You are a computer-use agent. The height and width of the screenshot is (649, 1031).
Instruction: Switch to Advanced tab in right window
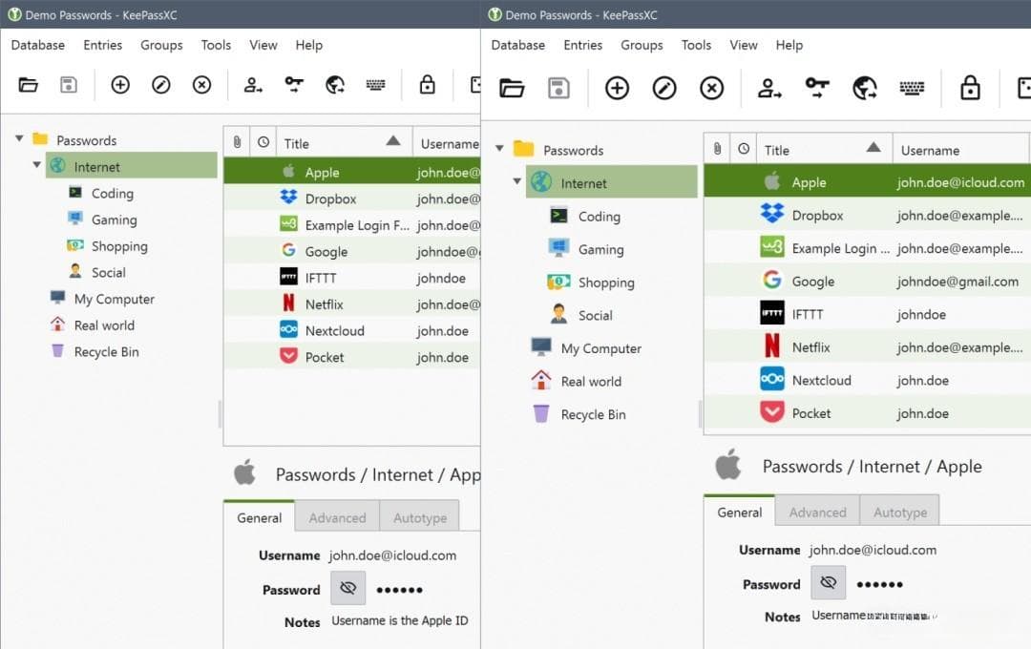[817, 512]
